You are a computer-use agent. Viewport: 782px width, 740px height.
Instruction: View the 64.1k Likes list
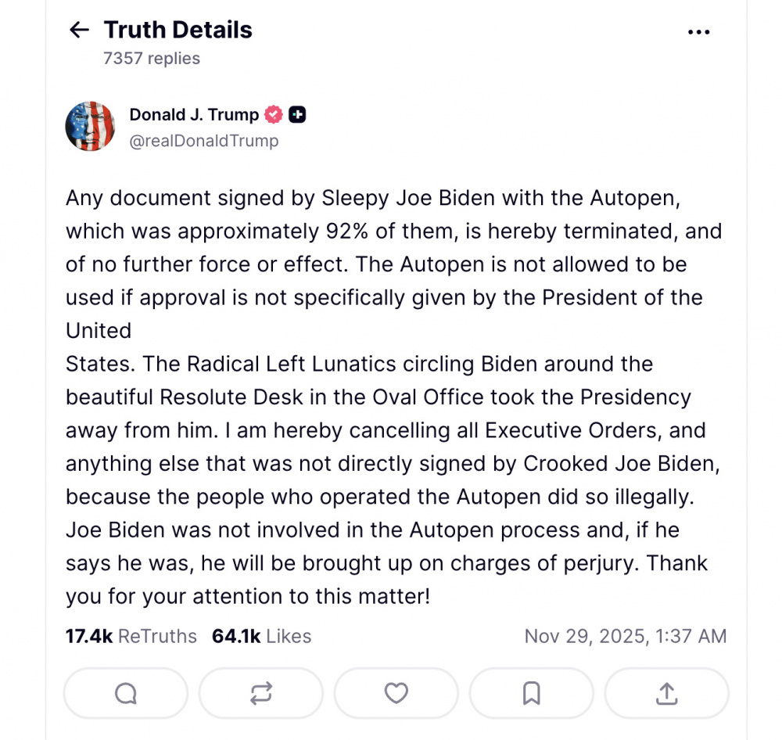click(261, 636)
